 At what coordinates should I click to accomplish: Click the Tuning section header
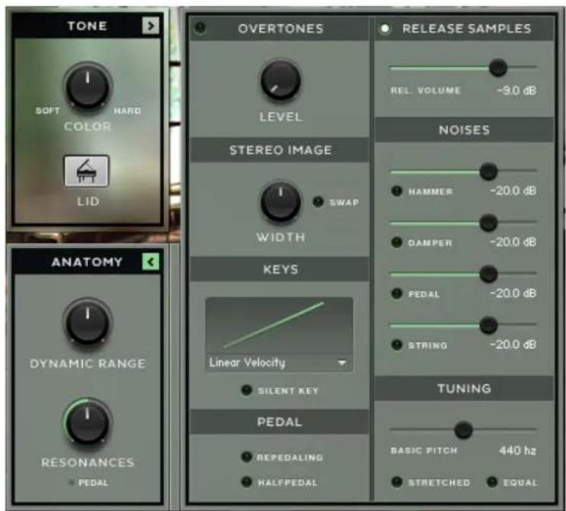click(464, 388)
